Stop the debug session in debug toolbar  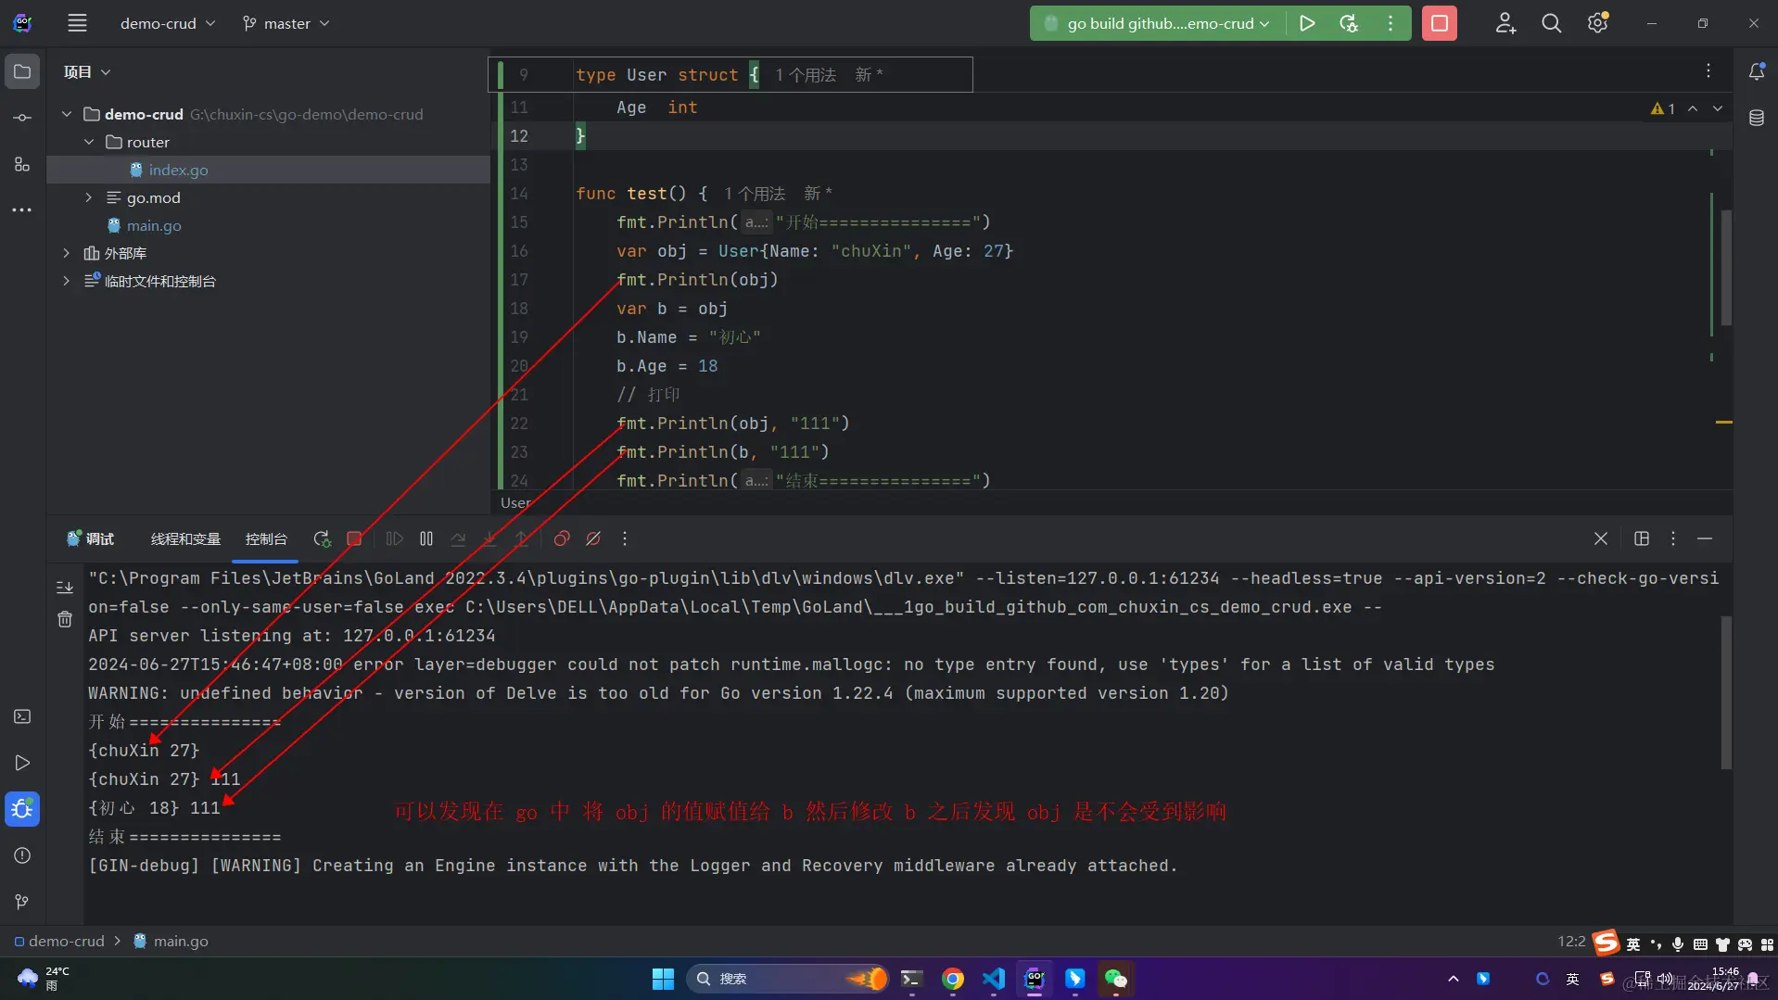[354, 538]
